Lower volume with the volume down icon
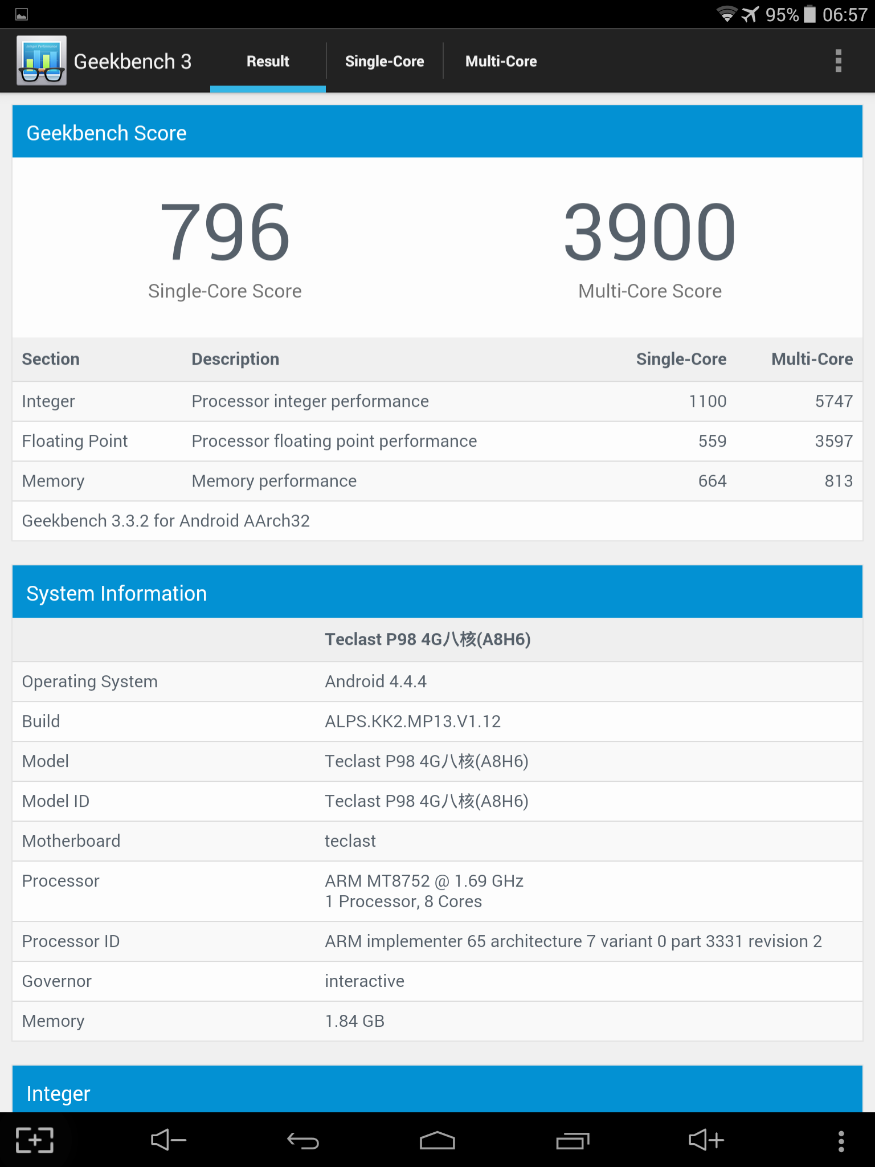 169,1140
